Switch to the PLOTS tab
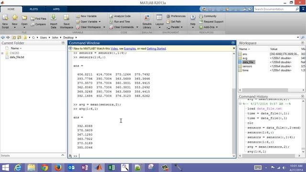This screenshot has width=306, height=172. 34,9
